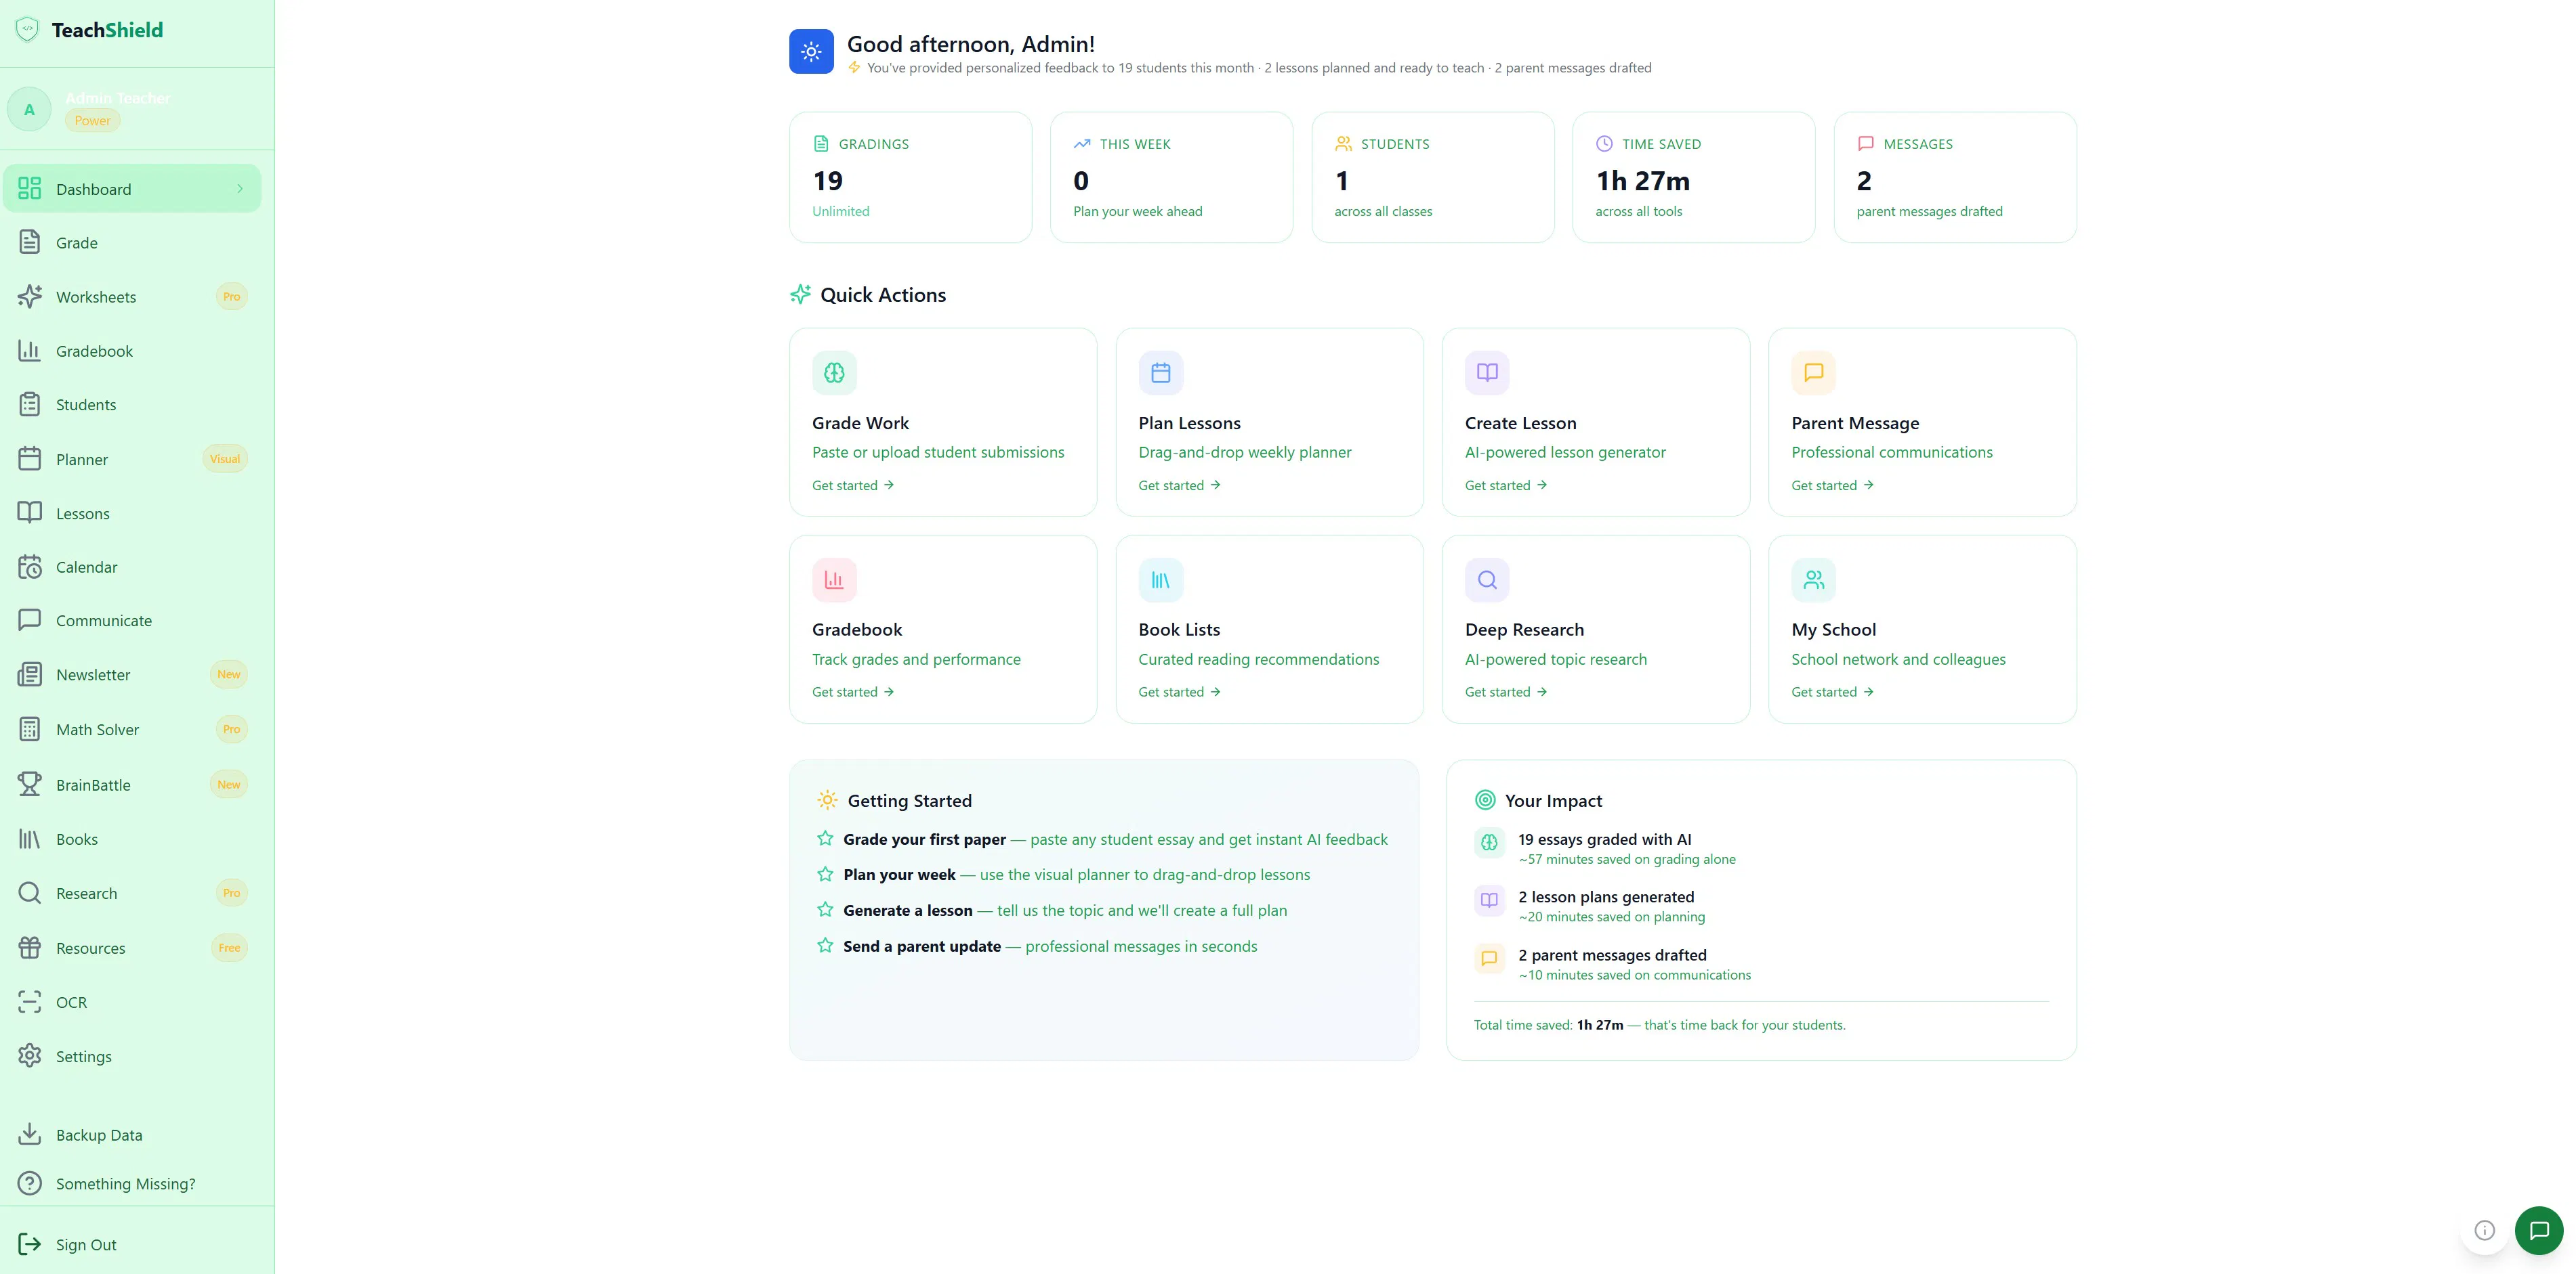The image size is (2576, 1274).
Task: Click the Students clipboard icon in sidebar
Action: tap(30, 405)
